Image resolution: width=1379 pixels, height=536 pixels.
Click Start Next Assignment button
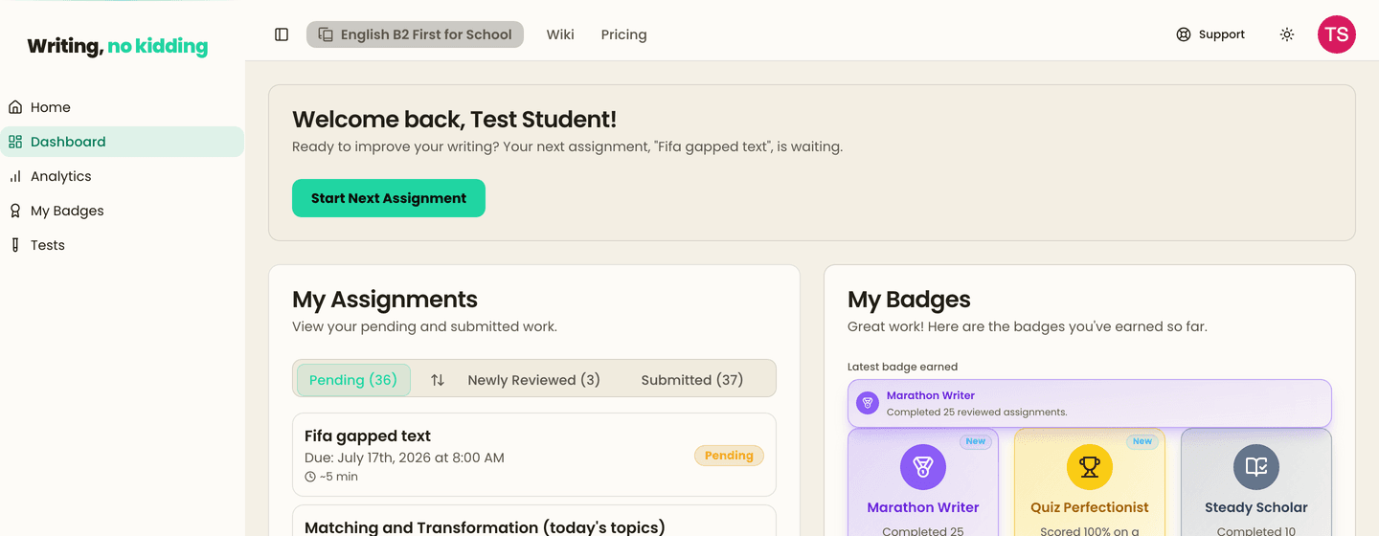pos(389,198)
